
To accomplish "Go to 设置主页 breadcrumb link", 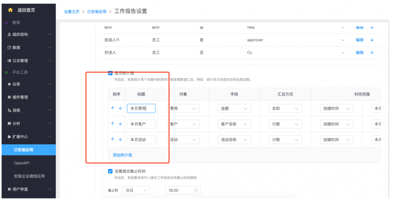I will click(72, 12).
